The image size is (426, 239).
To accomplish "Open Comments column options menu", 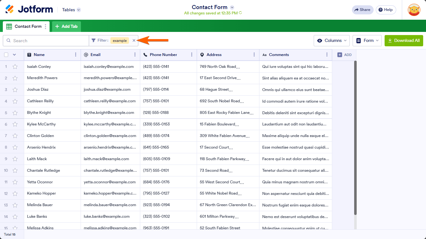I will pyautogui.click(x=327, y=55).
